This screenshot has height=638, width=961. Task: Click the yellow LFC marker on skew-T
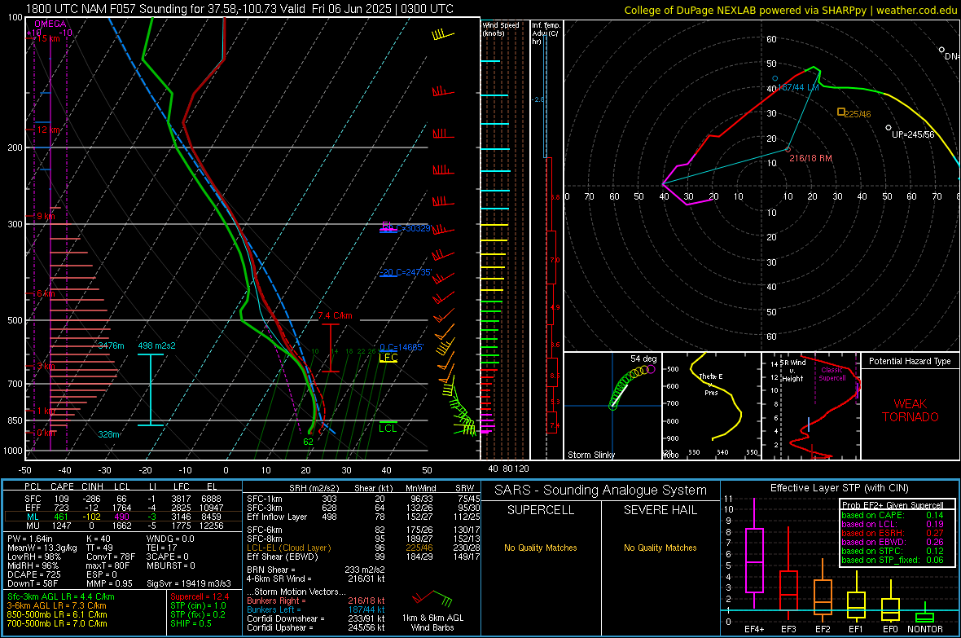click(388, 358)
